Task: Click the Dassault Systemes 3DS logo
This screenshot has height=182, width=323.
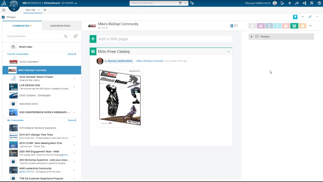Action: coord(4,3)
